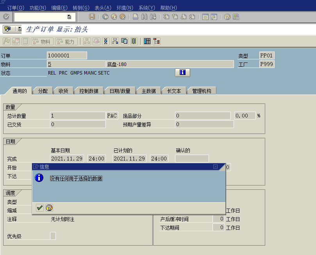This screenshot has width=316, height=255.
Task: Open the 编辑(E) menu
Action: [x=59, y=8]
